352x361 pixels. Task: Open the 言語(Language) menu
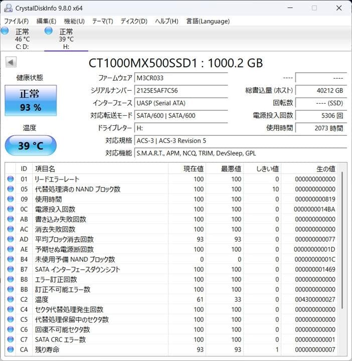click(208, 21)
